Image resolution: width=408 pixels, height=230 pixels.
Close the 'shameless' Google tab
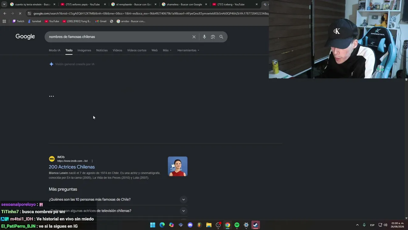coord(206,4)
